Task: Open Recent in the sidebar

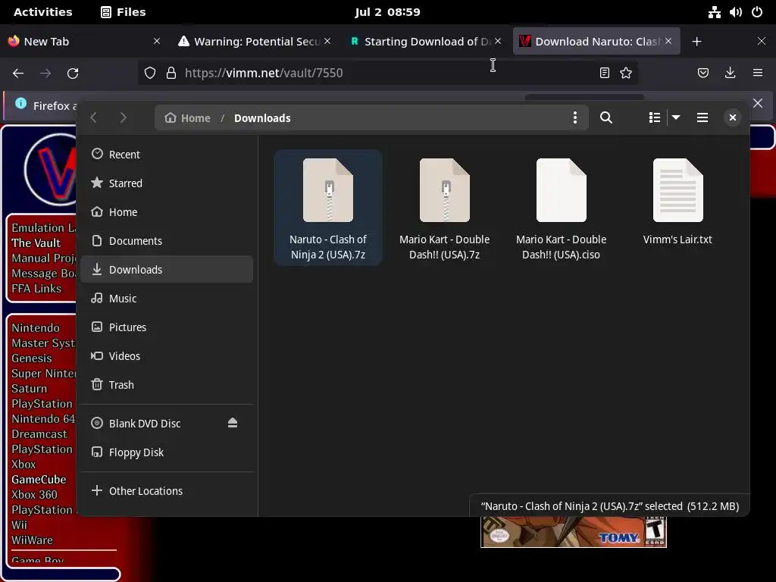Action: (167, 155)
